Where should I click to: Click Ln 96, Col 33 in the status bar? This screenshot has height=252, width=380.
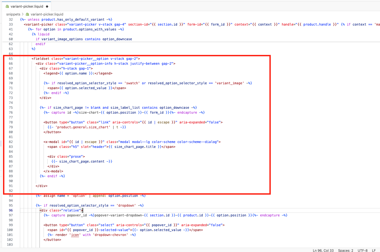click(323, 250)
